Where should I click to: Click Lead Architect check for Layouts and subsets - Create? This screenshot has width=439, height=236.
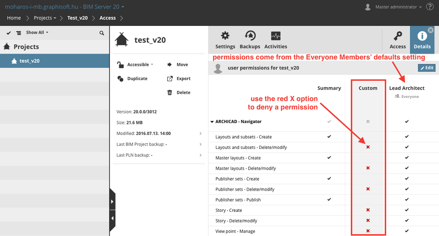coord(407,136)
